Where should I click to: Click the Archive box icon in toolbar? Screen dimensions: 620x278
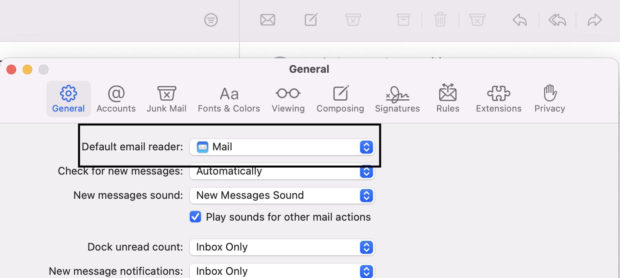point(403,20)
